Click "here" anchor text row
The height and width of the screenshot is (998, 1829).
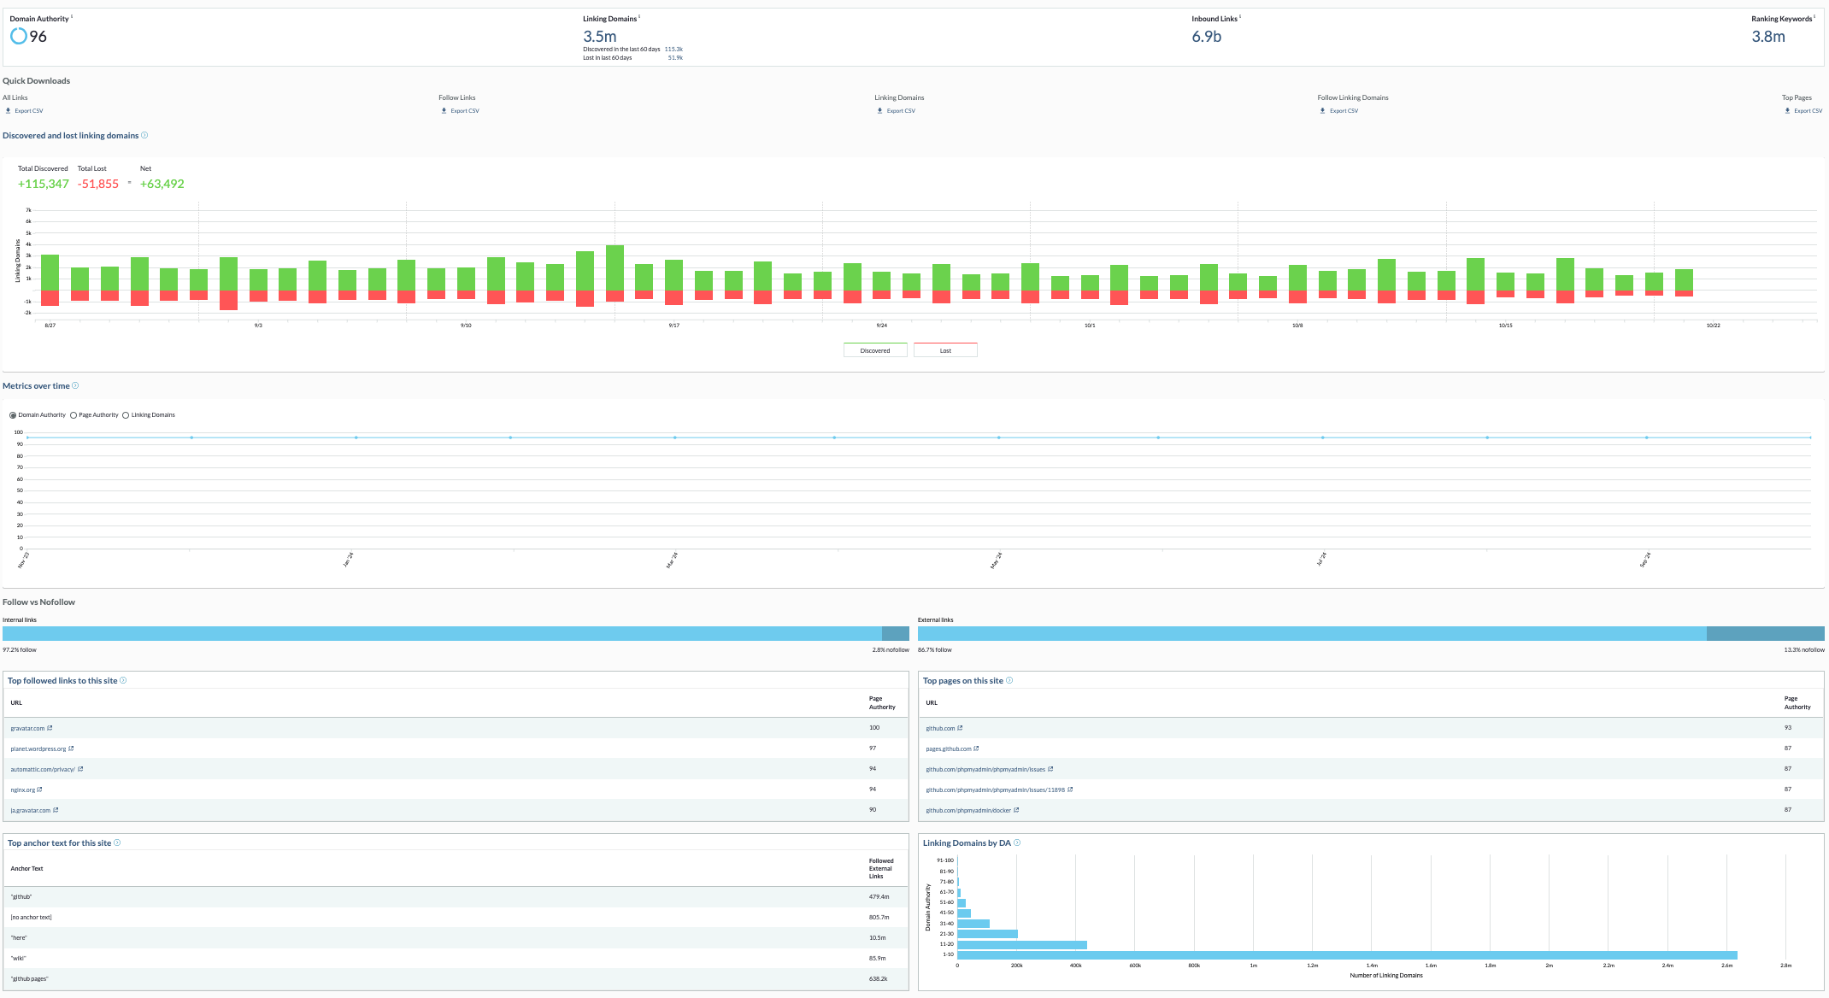click(456, 938)
